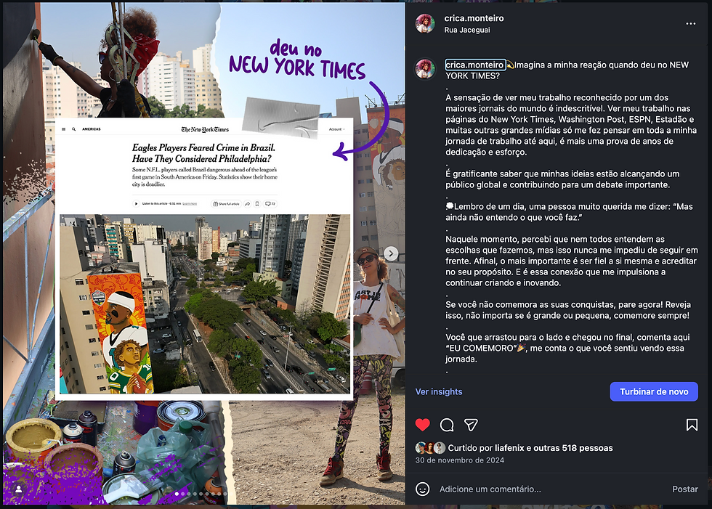The image size is (712, 509).
Task: Save post with the bookmark icon
Action: click(x=692, y=425)
